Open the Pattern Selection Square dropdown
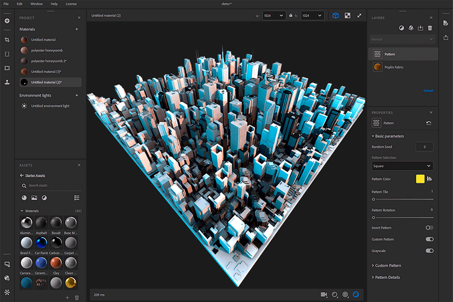Image resolution: width=453 pixels, height=302 pixels. coord(402,166)
